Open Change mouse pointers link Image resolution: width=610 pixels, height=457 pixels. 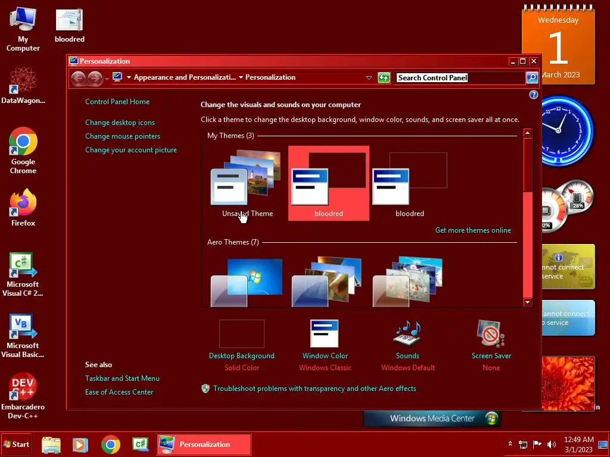click(123, 136)
